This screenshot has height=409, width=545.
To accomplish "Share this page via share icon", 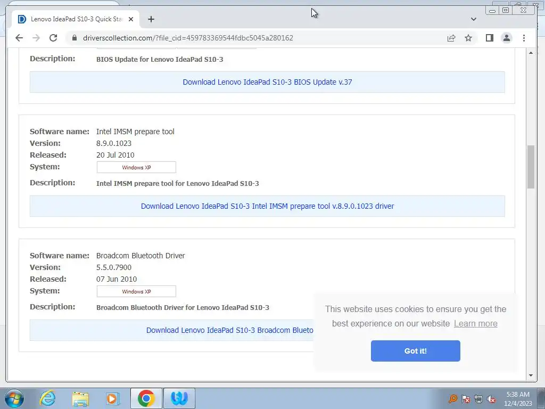I will (x=451, y=38).
